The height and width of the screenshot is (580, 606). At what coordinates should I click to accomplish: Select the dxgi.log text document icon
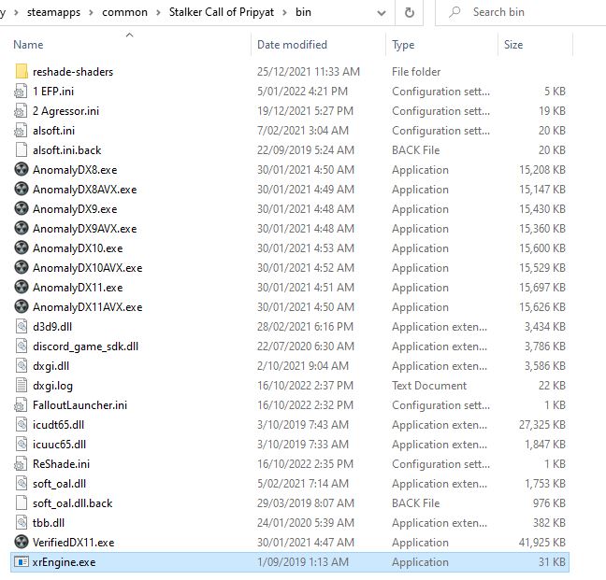tap(22, 385)
